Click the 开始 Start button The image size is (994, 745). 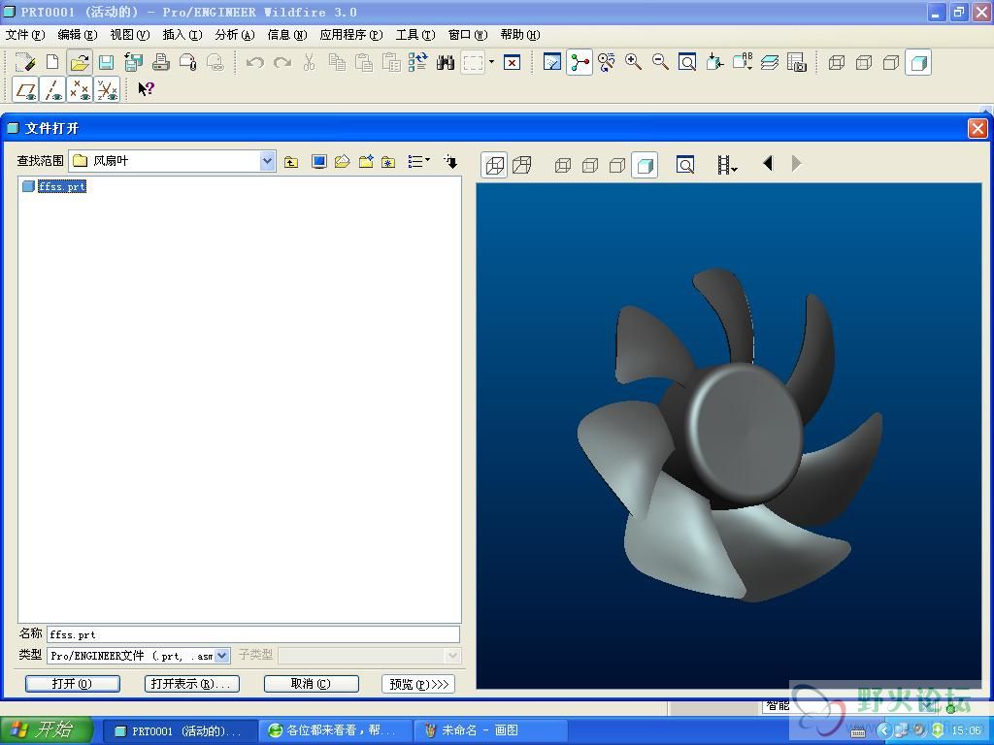pyautogui.click(x=47, y=730)
